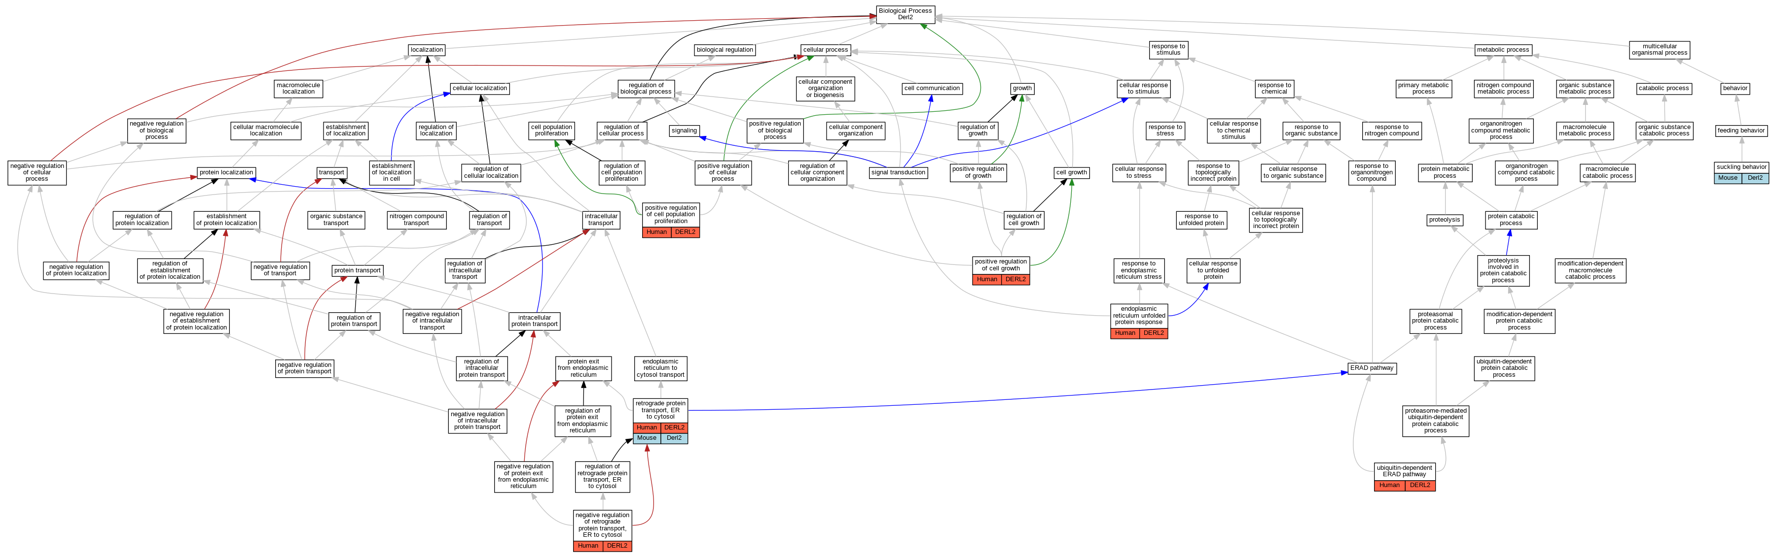
Task: Select the response to stress node
Action: coord(1165,131)
